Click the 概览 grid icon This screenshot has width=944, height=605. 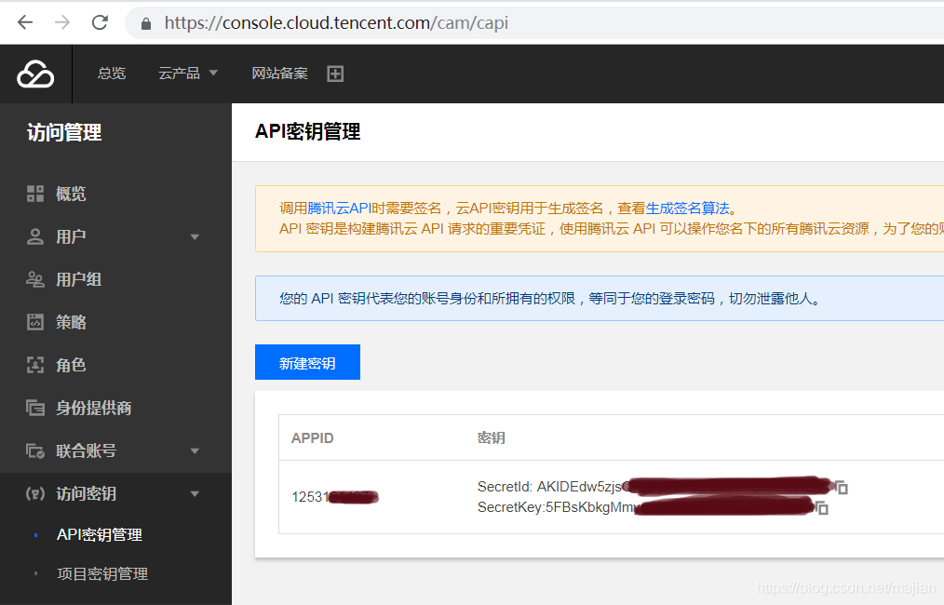click(x=35, y=194)
